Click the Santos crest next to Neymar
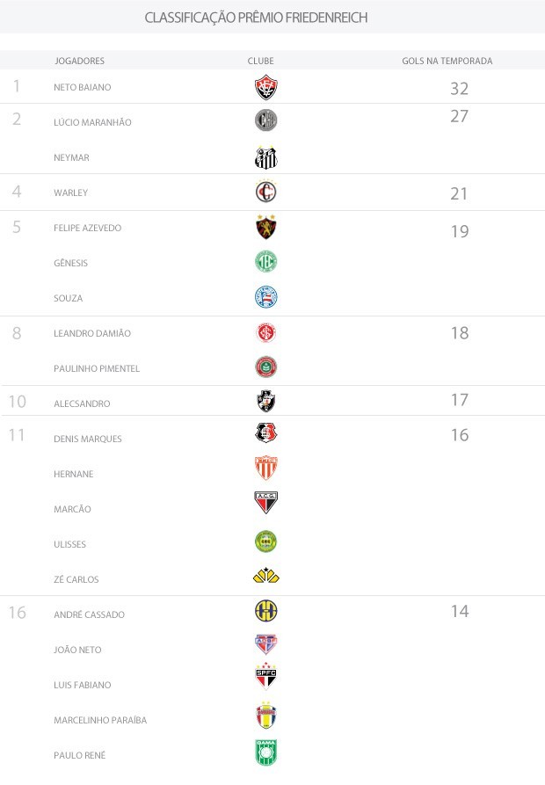Screen dimensions: 545x785 click(265, 157)
